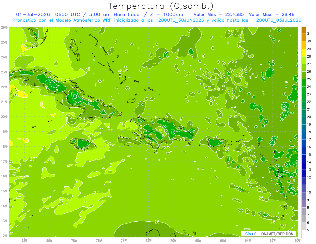316x244 pixels.
Task: Click the valid-until time '1200UTC_03JUL2026'
Action: click(277, 20)
